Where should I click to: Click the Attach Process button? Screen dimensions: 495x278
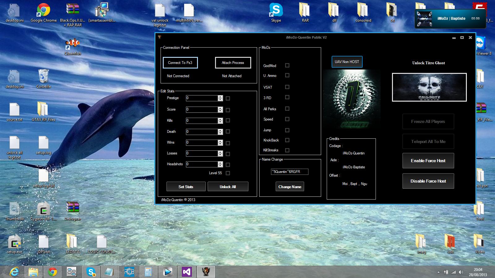[233, 63]
